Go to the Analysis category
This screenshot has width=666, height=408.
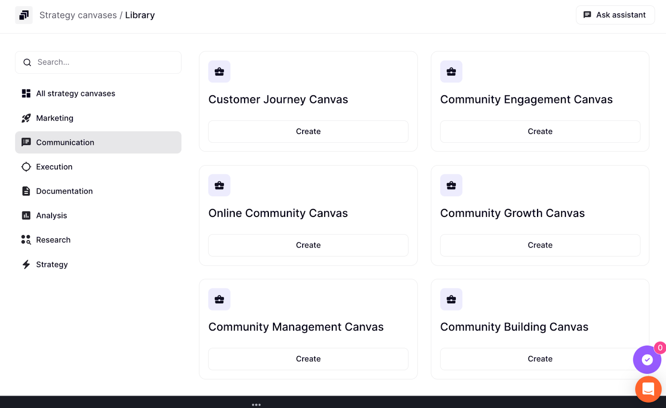coord(51,216)
